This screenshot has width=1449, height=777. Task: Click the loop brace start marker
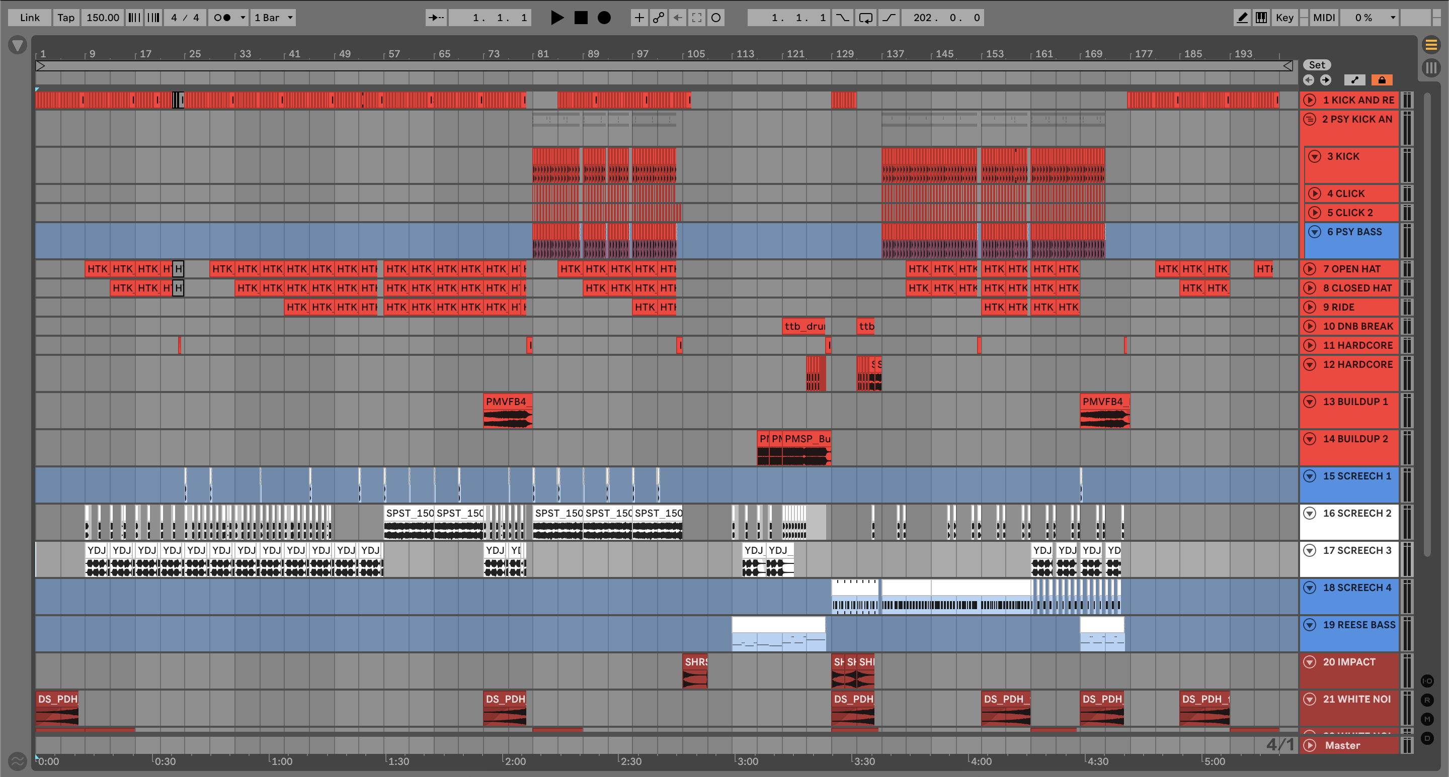[x=40, y=66]
